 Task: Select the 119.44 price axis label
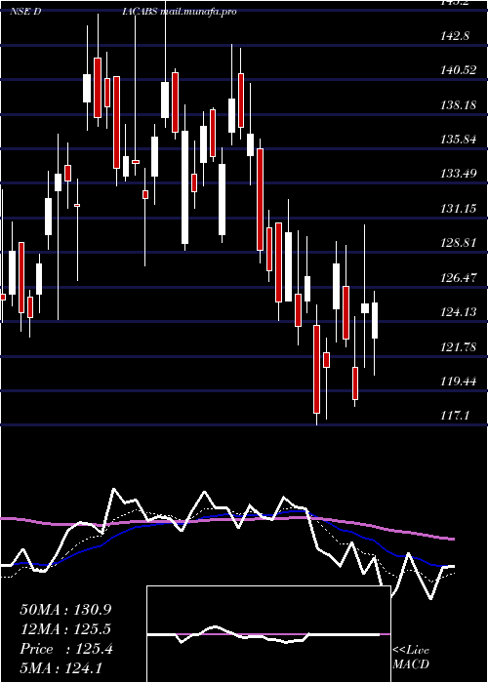(459, 382)
